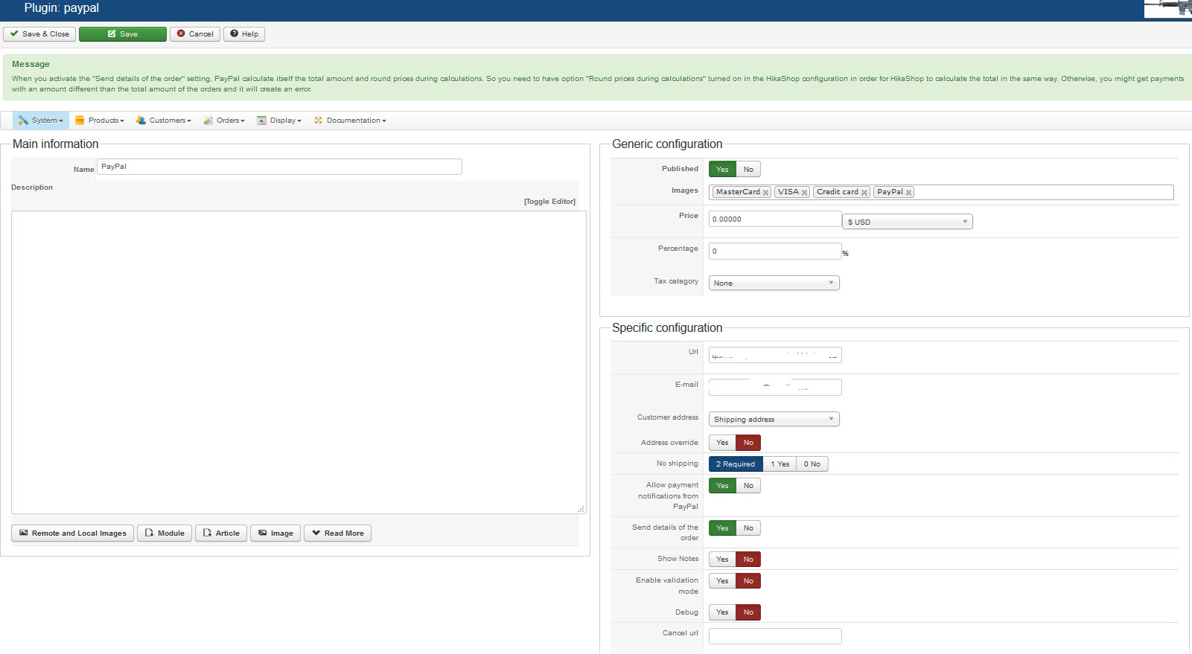
Task: Click the Module button
Action: [x=165, y=533]
